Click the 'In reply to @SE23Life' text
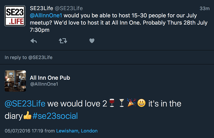 [x=29, y=57]
